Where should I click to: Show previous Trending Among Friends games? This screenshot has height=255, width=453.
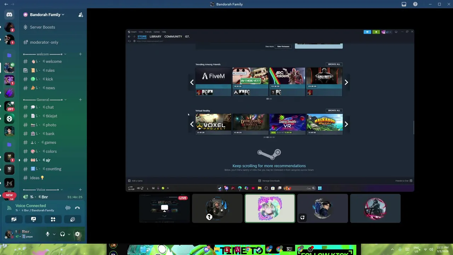point(192,82)
